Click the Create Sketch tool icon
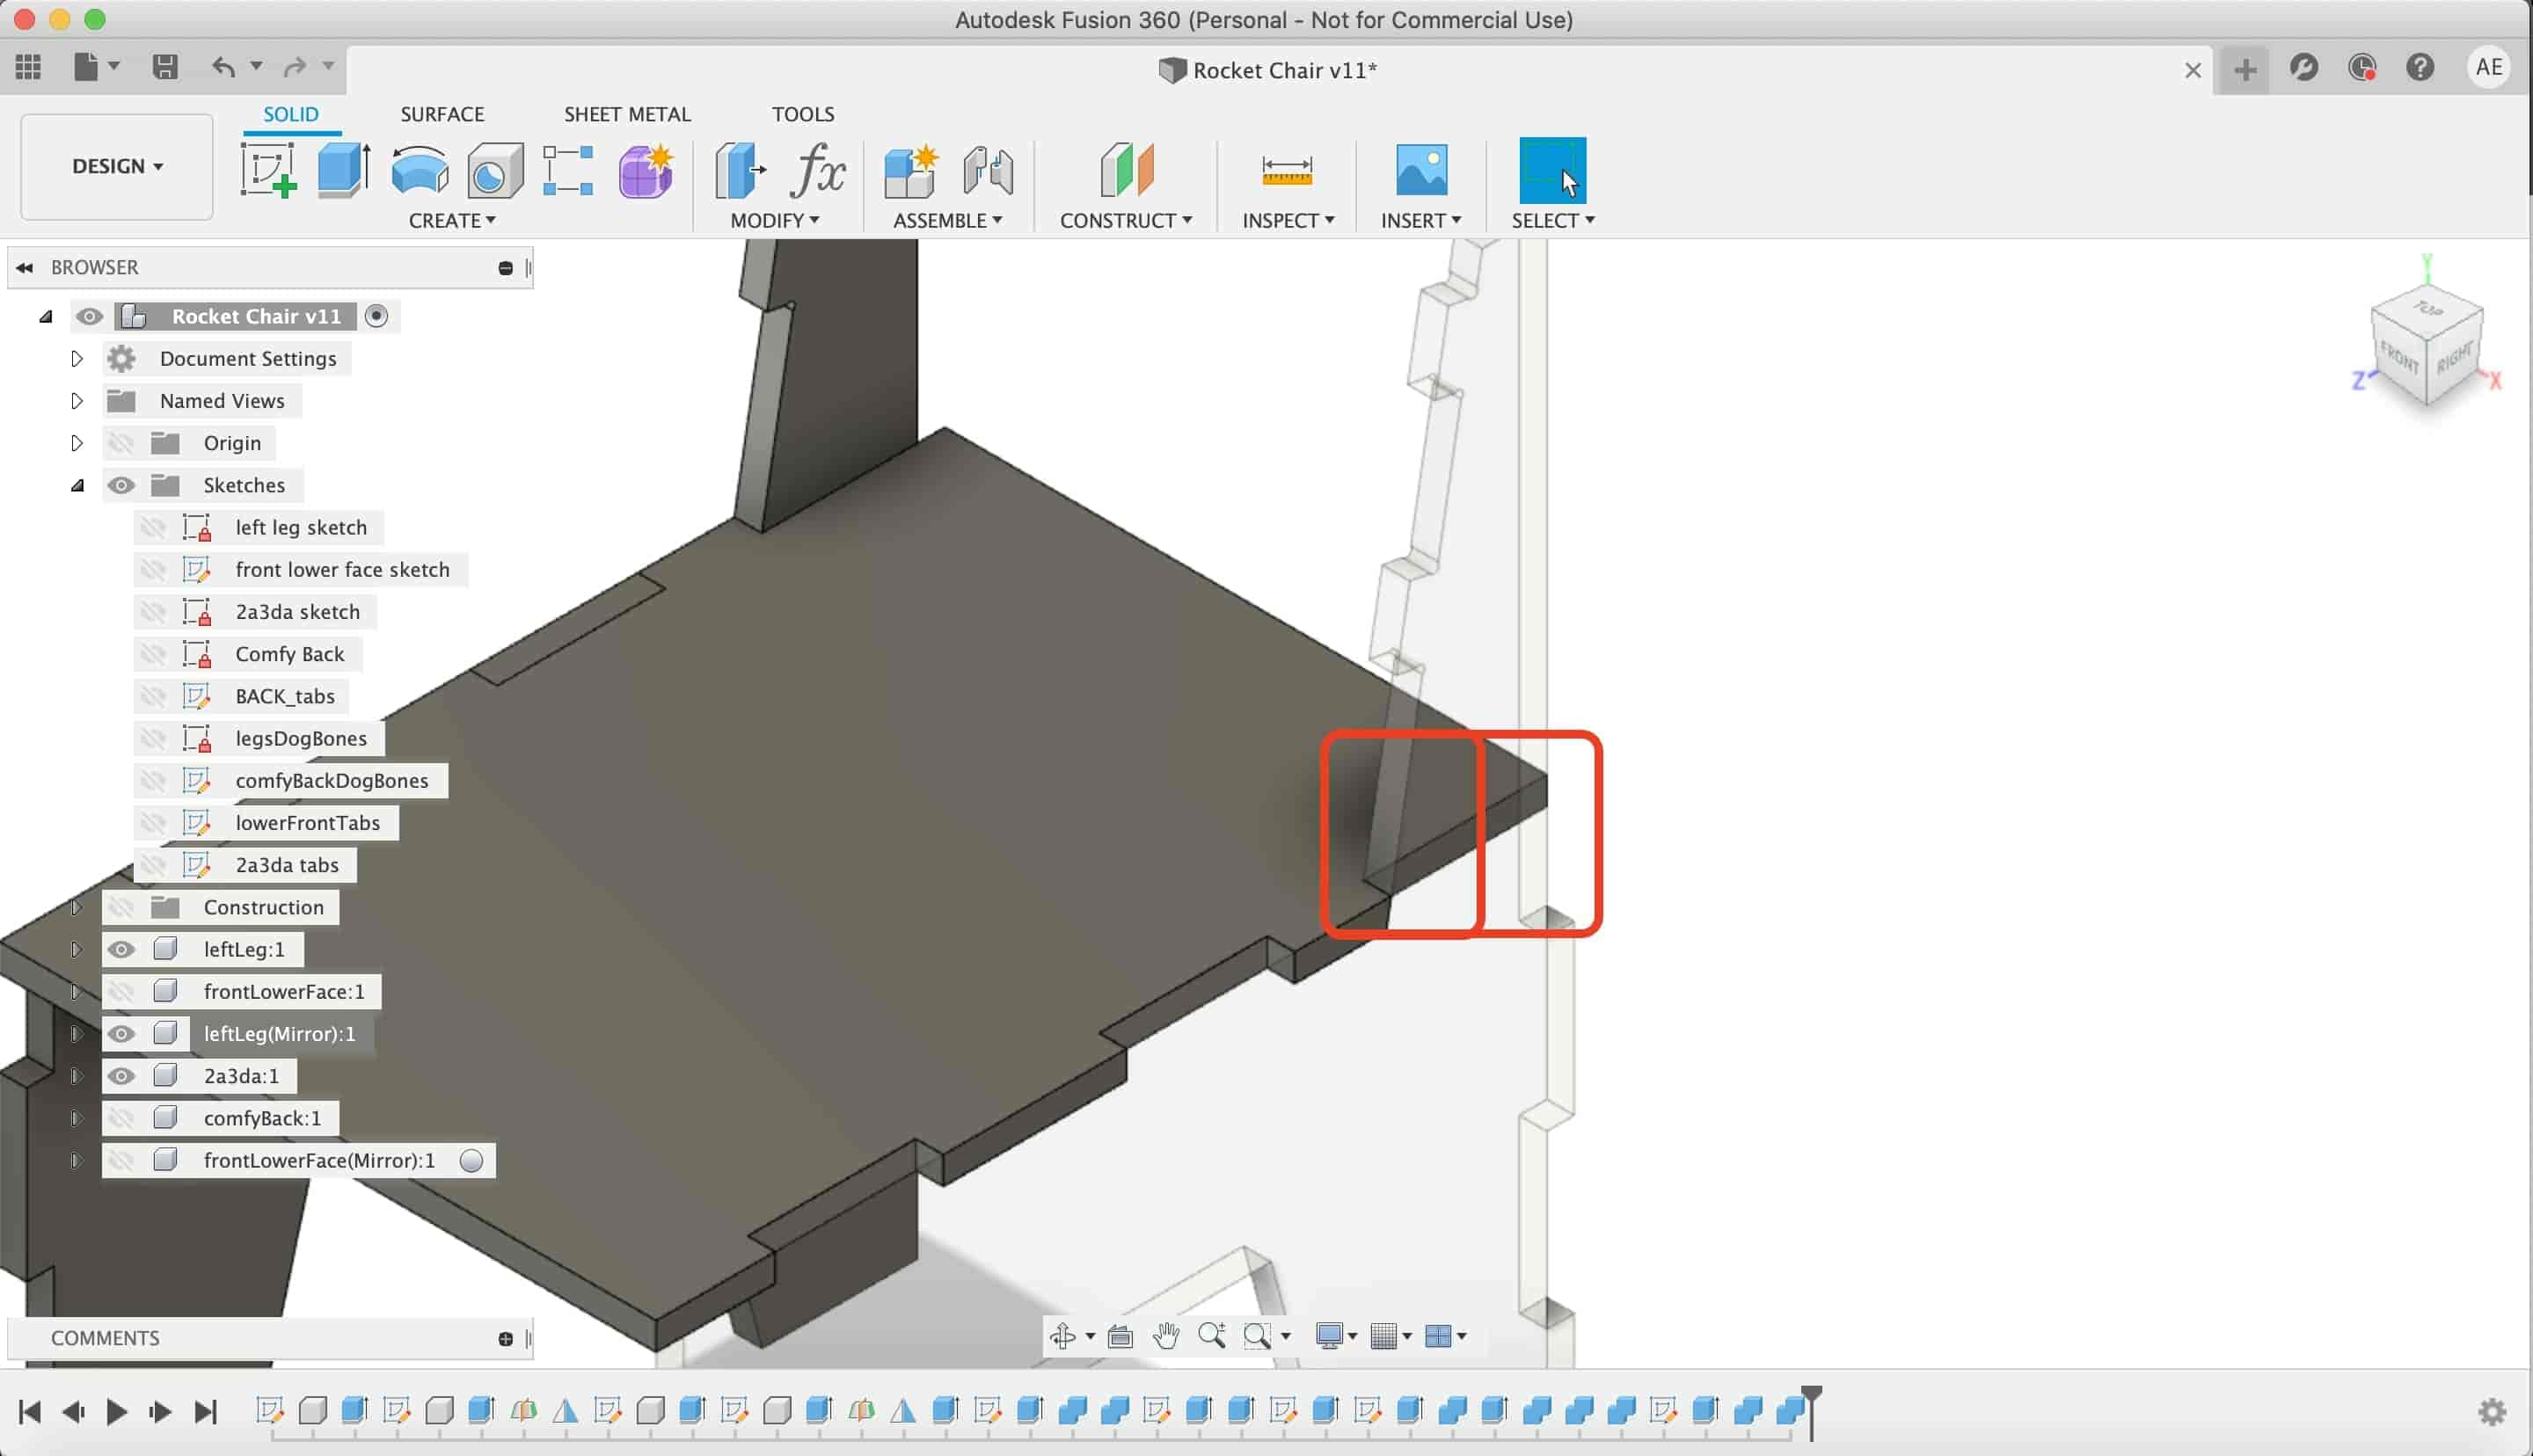 268,170
